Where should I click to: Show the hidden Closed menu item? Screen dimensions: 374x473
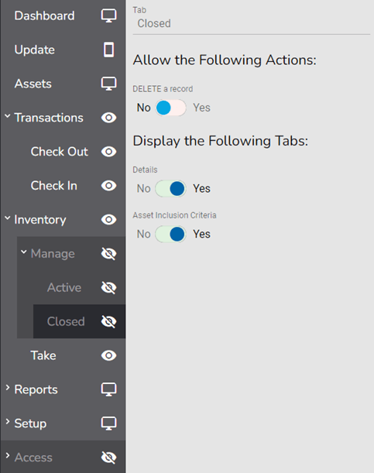pyautogui.click(x=108, y=321)
